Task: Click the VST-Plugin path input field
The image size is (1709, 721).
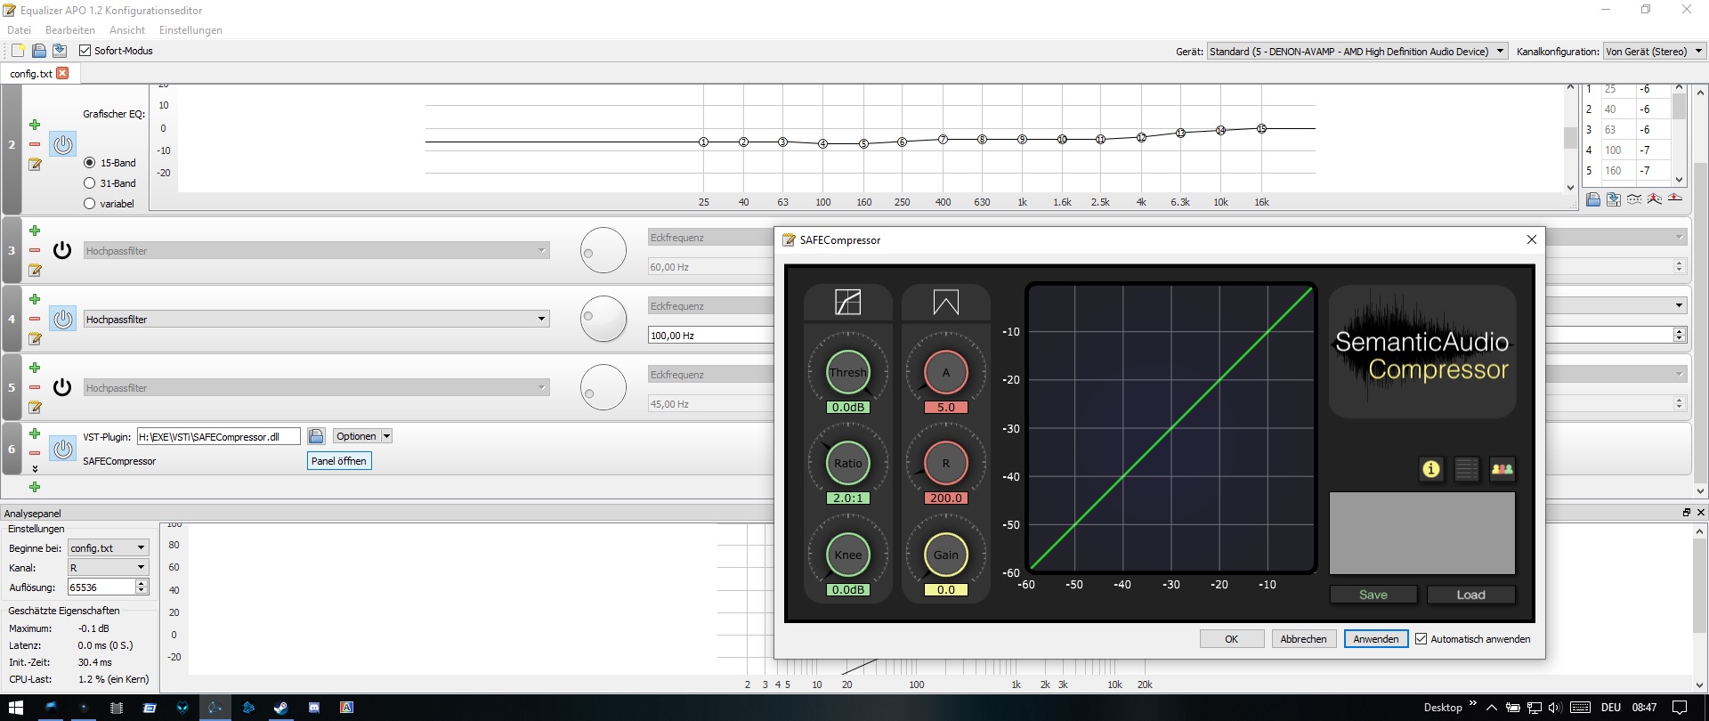Action: (x=218, y=436)
